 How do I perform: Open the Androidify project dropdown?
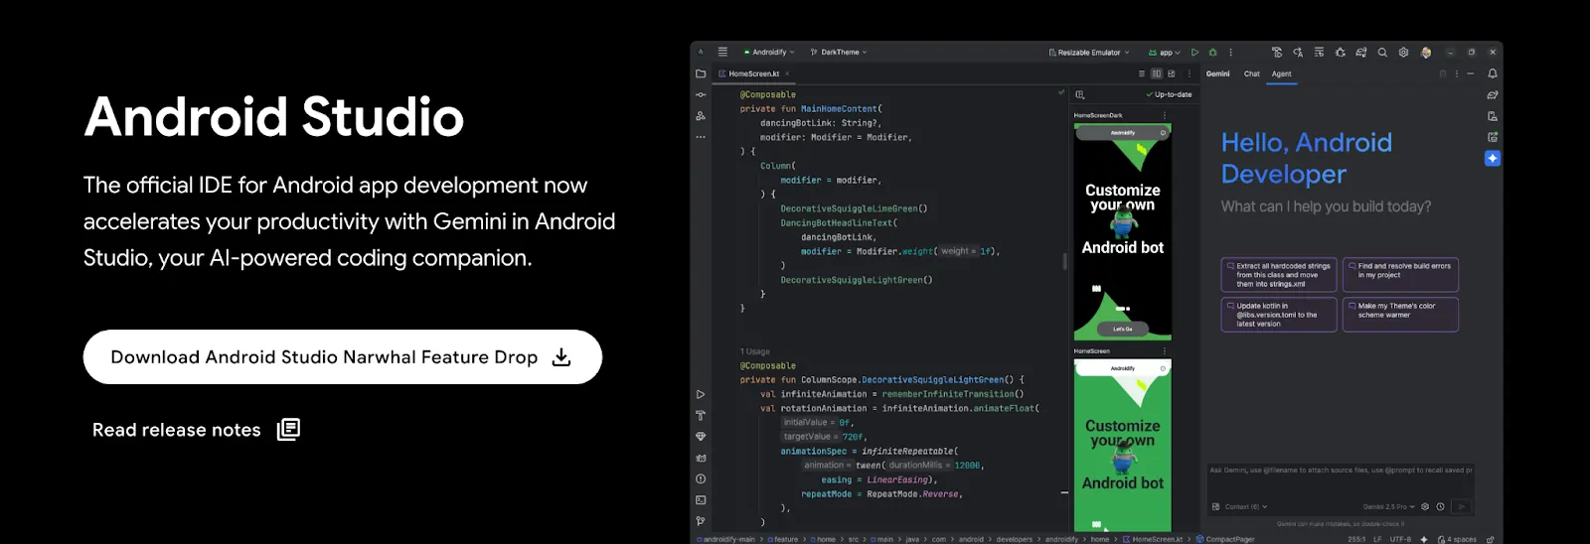769,52
